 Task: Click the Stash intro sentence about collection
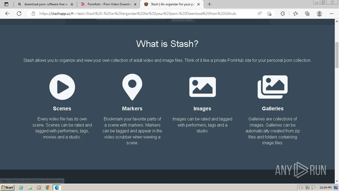point(167,60)
